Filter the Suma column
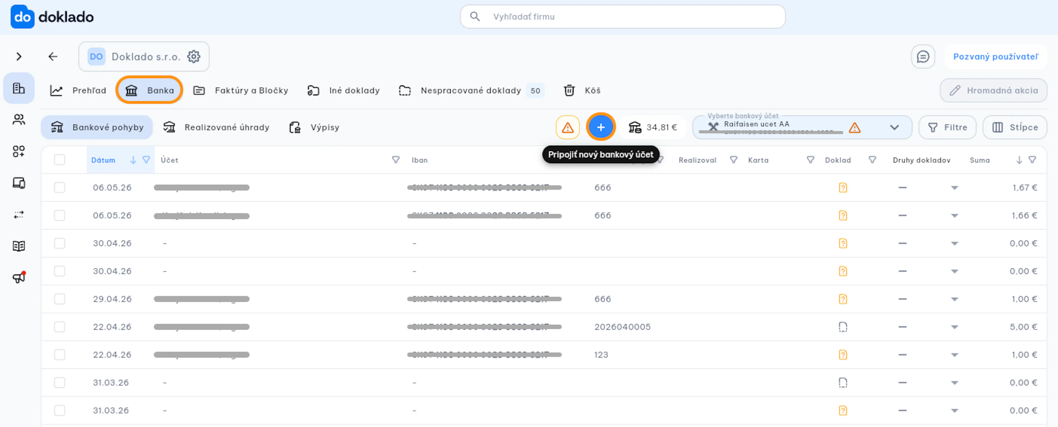The image size is (1058, 427). (x=1032, y=160)
